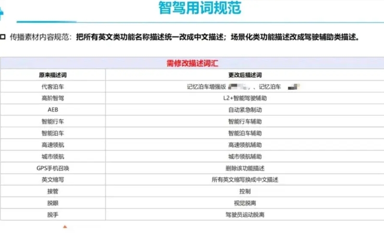Select the original term 高速领航
The height and width of the screenshot is (234, 384).
point(53,145)
